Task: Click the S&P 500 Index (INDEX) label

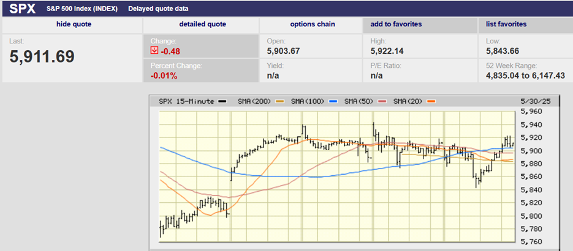Action: coord(82,9)
